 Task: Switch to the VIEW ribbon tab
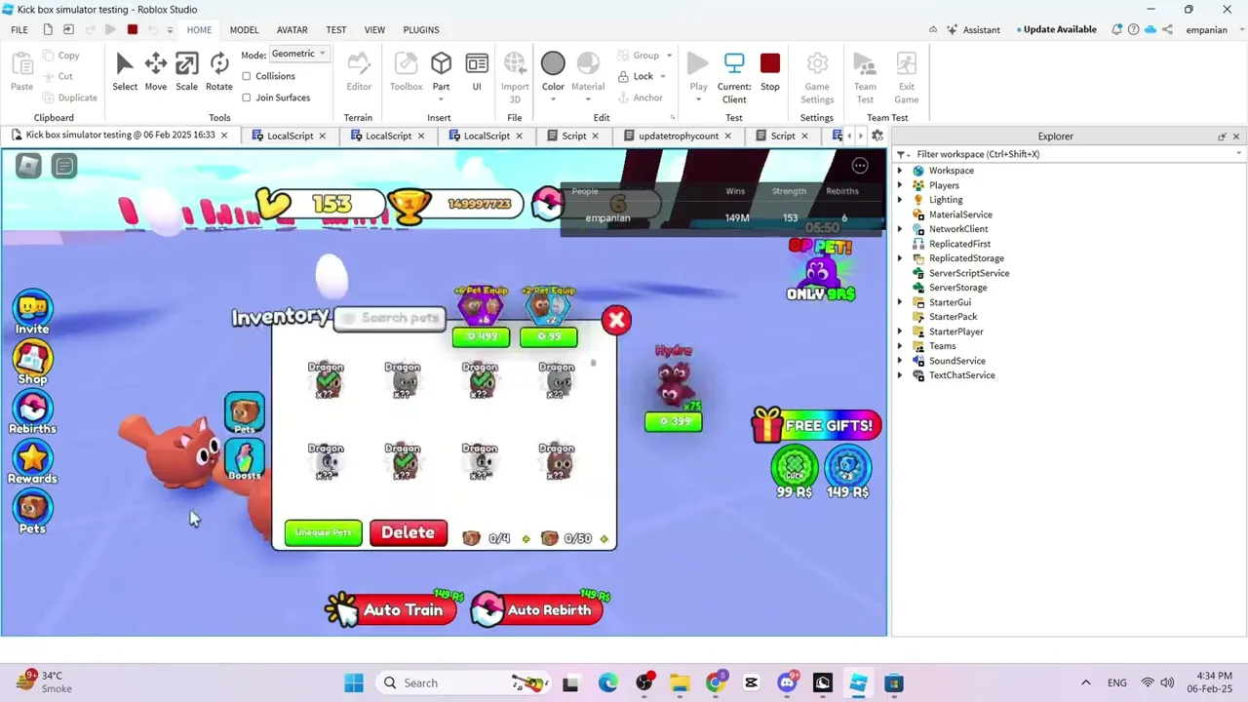point(374,30)
